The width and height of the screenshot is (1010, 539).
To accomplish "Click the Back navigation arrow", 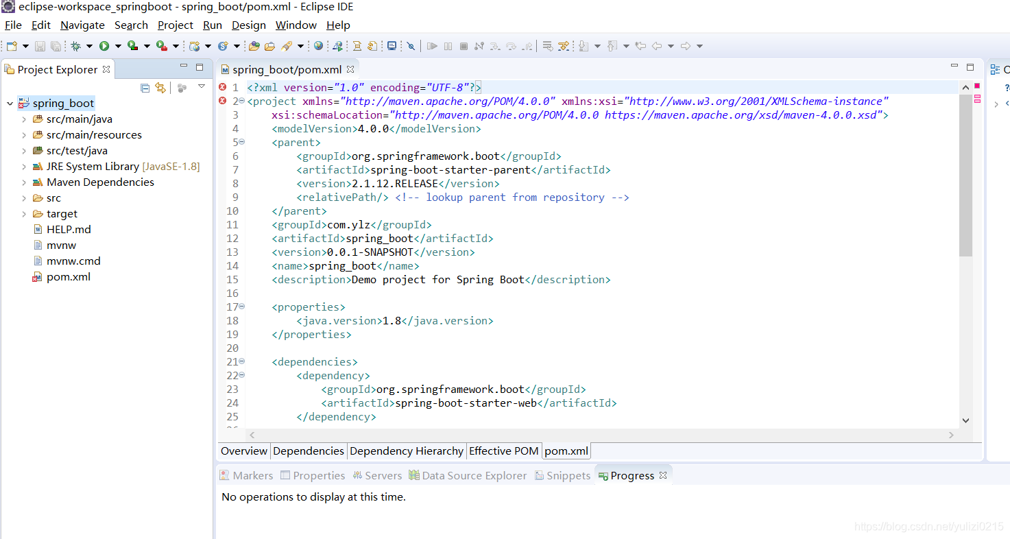I will [657, 46].
